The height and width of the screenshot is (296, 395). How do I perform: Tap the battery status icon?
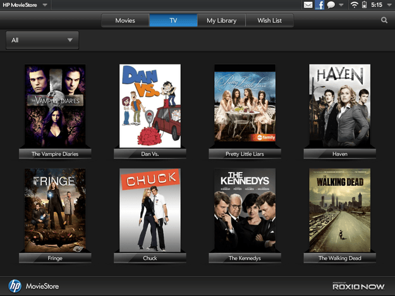coord(364,5)
